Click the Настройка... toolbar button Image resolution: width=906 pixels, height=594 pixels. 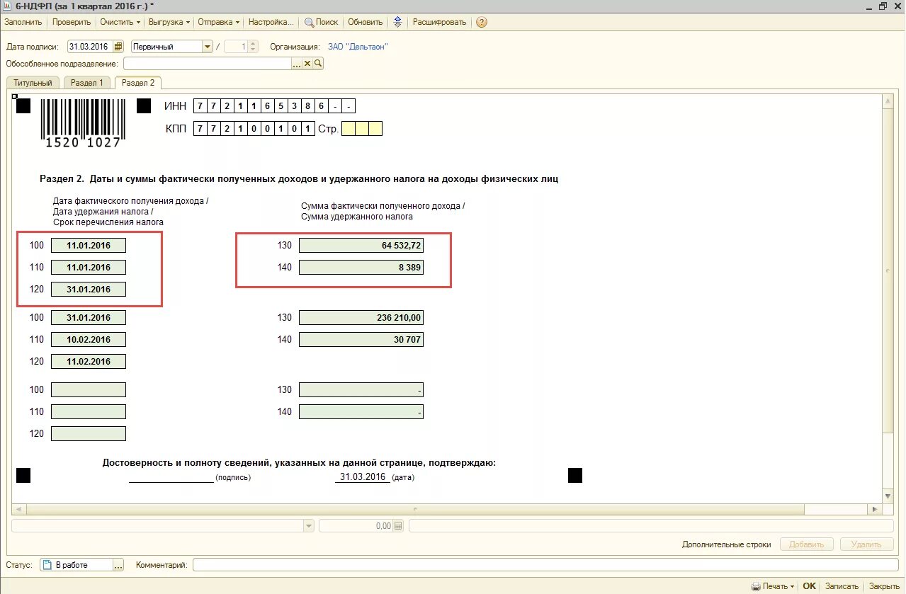point(271,22)
